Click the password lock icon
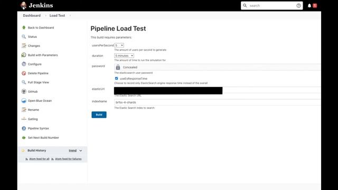This screenshot has width=338, height=190. click(x=118, y=67)
